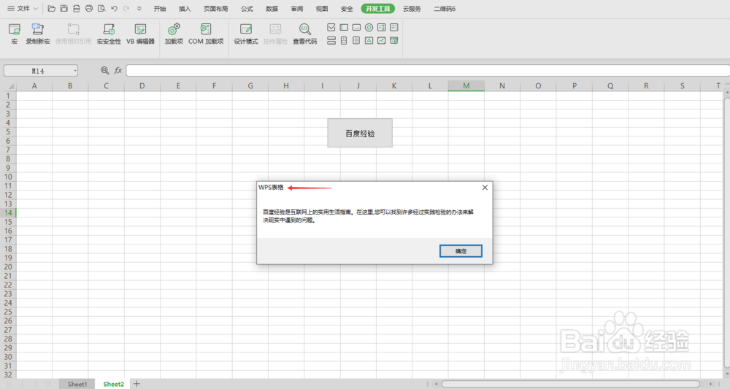The width and height of the screenshot is (730, 389).
Task: Click the select-all corner triangle
Action: [x=9, y=86]
